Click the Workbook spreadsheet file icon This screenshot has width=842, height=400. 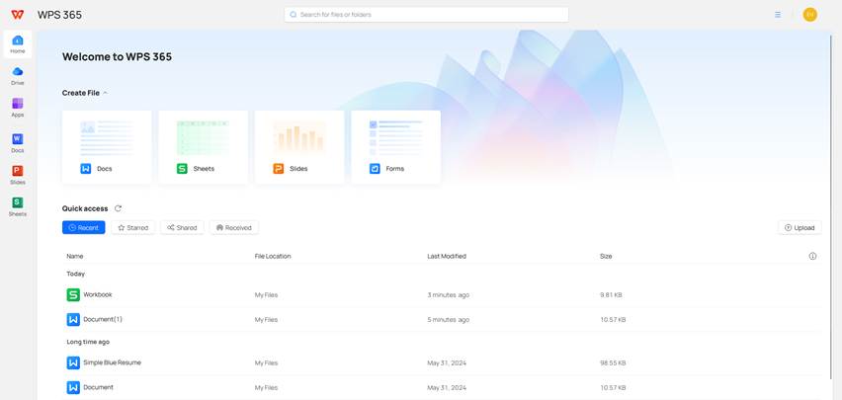tap(73, 294)
